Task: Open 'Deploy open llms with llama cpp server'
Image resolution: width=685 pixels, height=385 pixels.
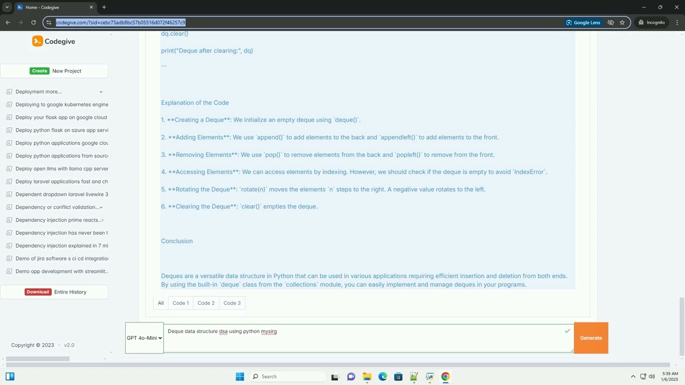Action: [62, 168]
